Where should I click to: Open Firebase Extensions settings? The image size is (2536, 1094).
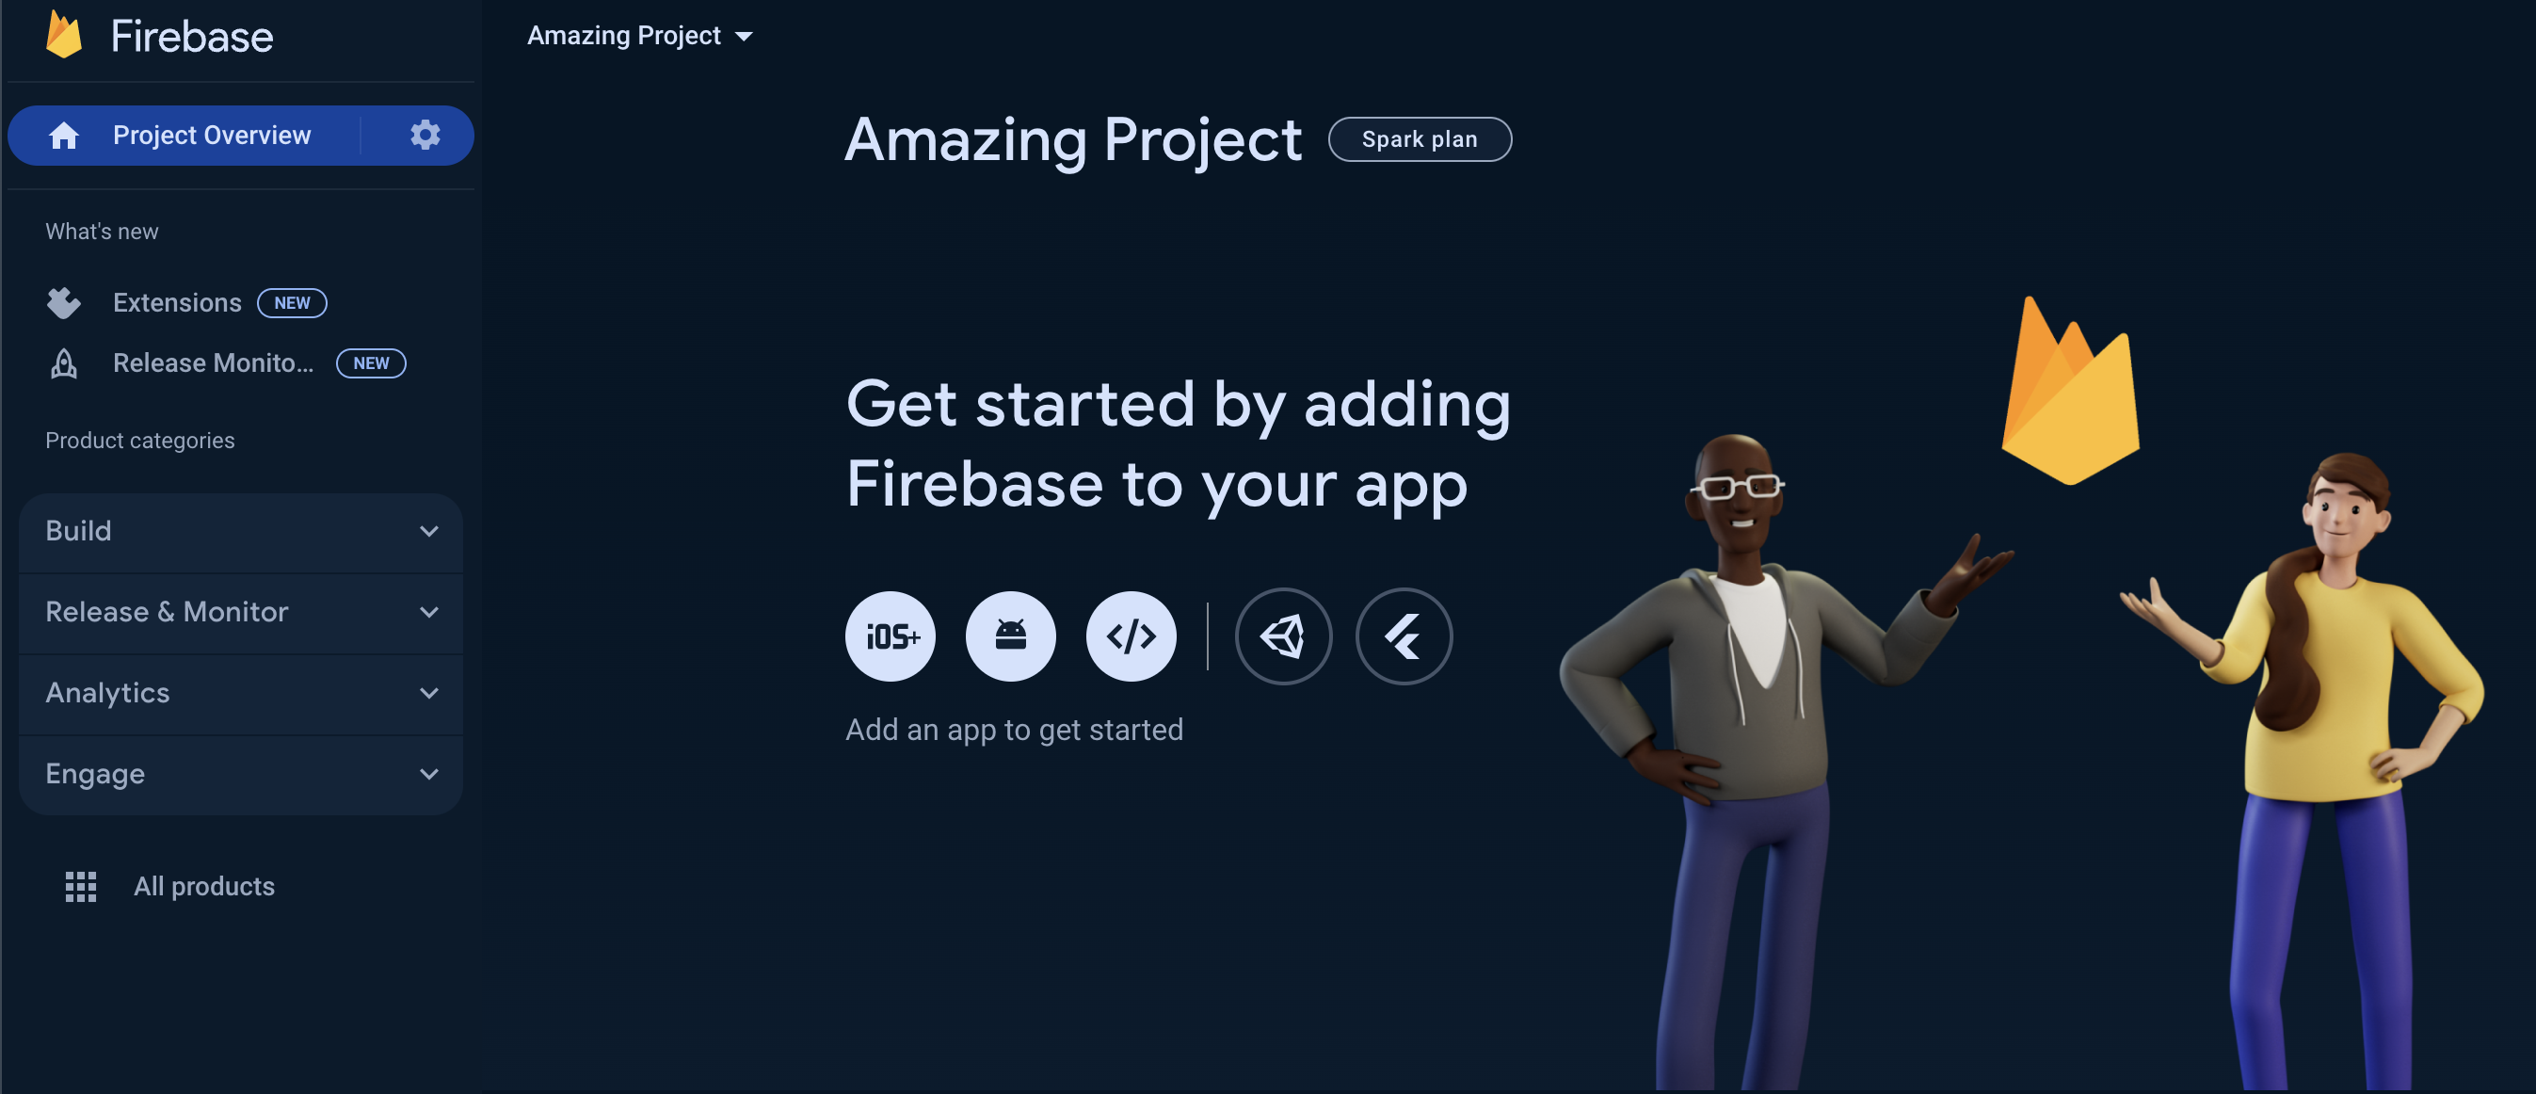coord(178,301)
